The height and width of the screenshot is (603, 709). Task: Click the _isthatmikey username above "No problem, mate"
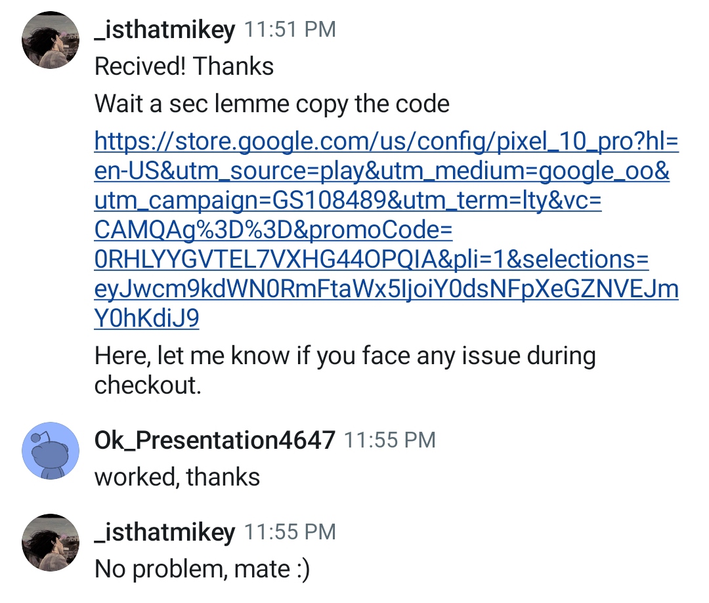164,531
